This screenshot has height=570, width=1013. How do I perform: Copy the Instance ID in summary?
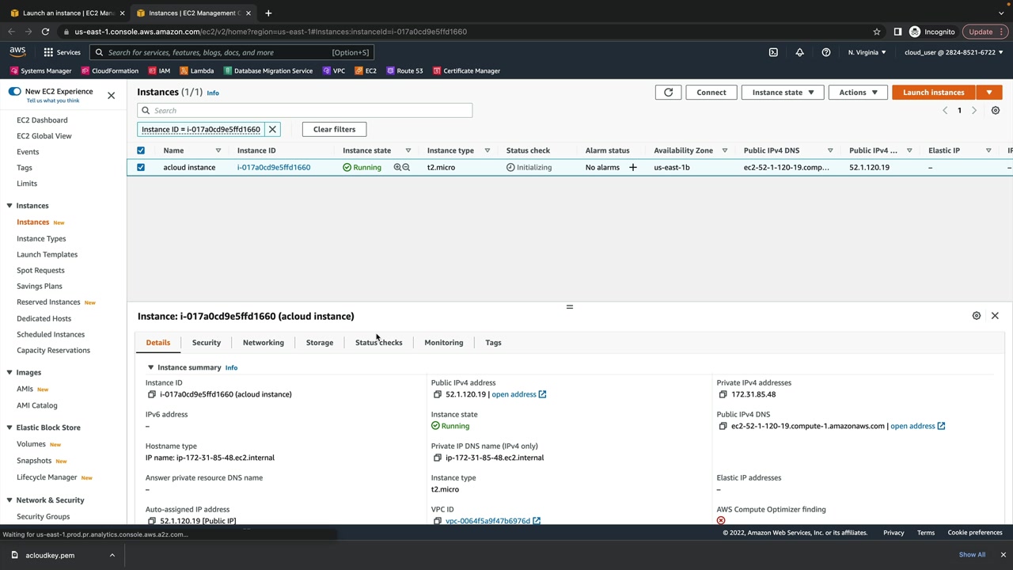[x=152, y=394]
